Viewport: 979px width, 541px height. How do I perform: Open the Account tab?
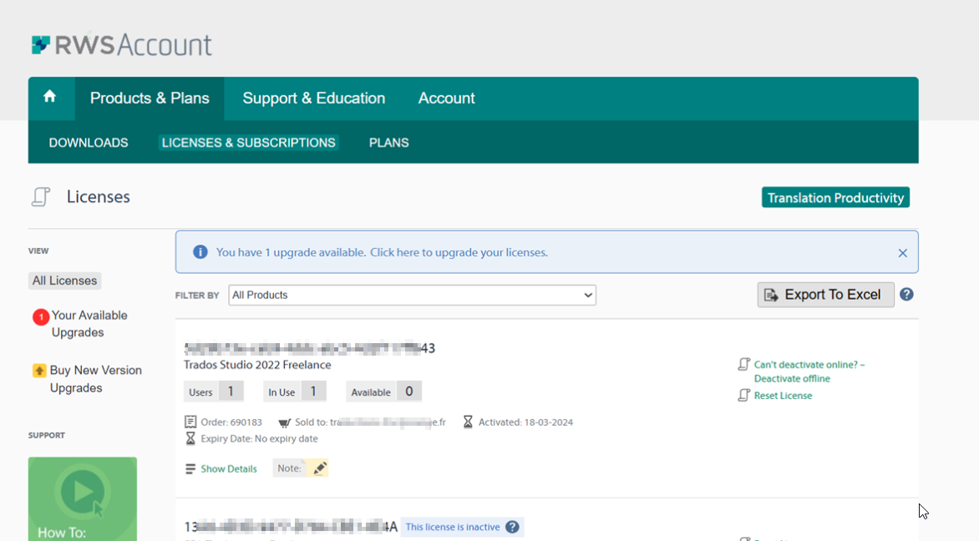(x=446, y=99)
